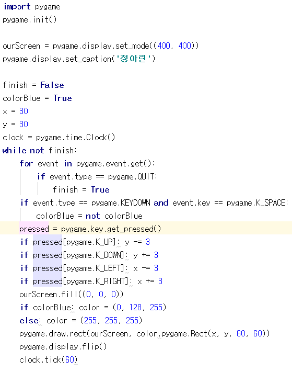Image resolution: width=292 pixels, height=372 pixels.
Task: Click the 'ourScreen.fill((0, 0, 0))' line
Action: pos(72,295)
